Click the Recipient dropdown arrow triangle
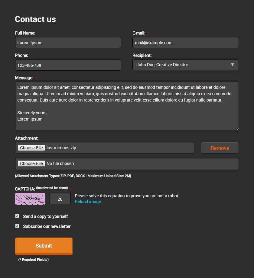254x278 pixels. [x=232, y=65]
